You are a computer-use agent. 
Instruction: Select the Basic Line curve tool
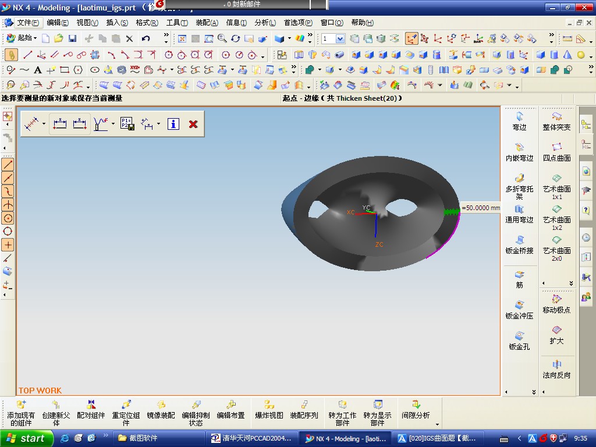click(x=27, y=55)
